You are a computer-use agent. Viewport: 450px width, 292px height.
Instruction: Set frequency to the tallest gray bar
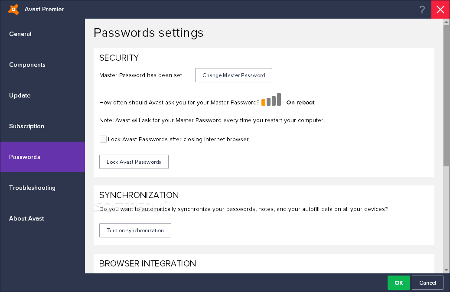pos(279,99)
